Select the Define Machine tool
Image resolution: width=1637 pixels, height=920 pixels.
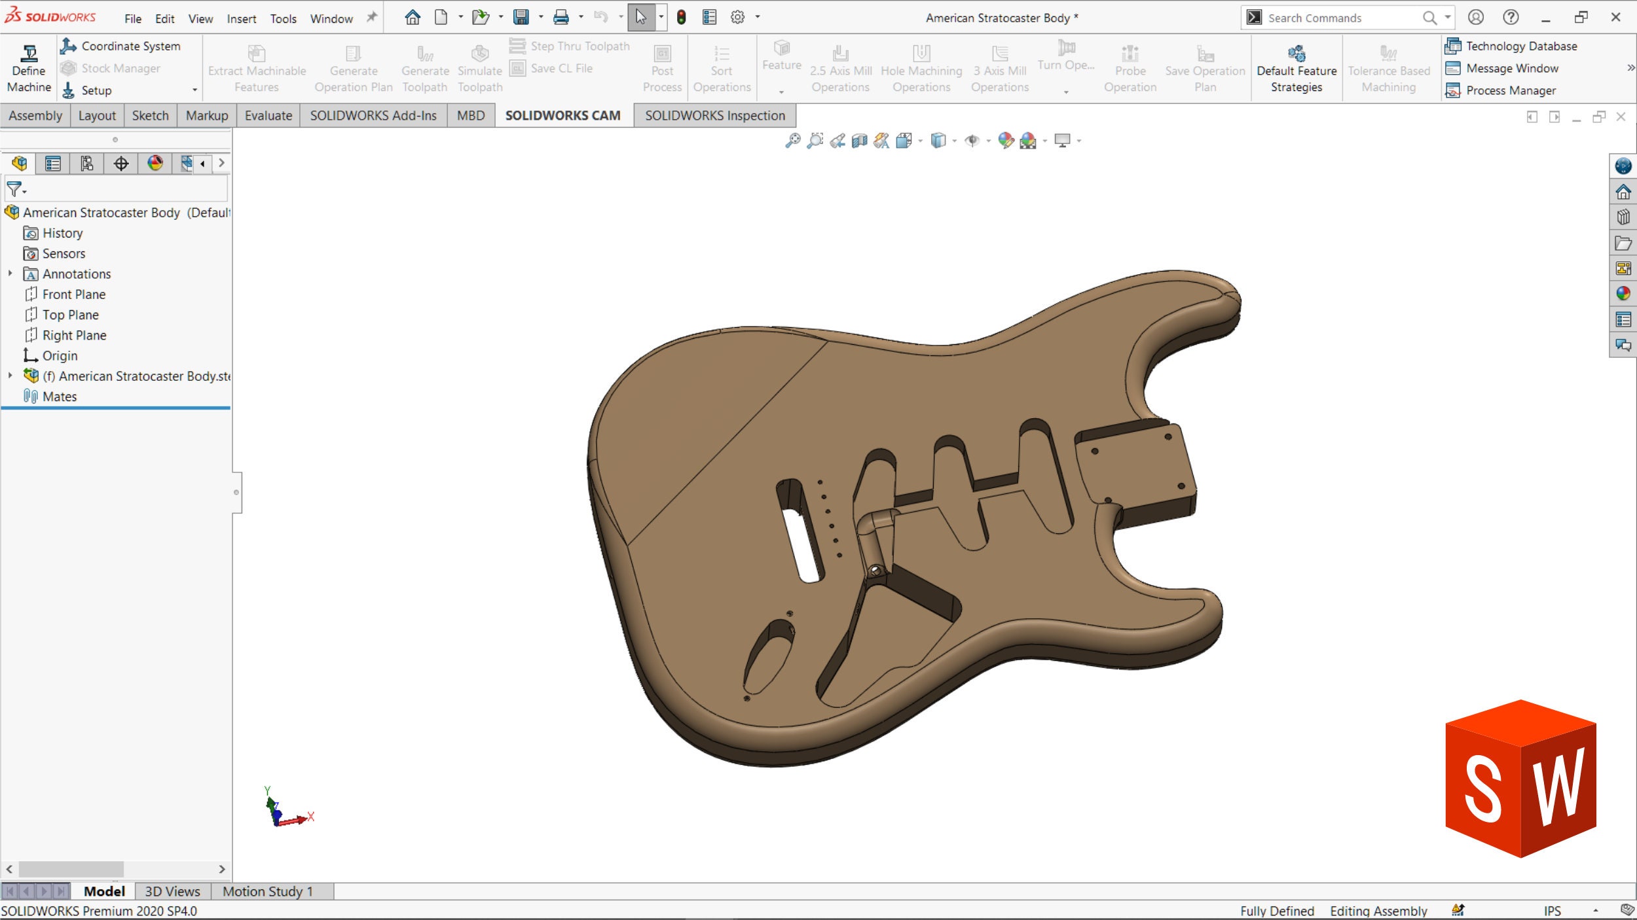click(x=28, y=65)
